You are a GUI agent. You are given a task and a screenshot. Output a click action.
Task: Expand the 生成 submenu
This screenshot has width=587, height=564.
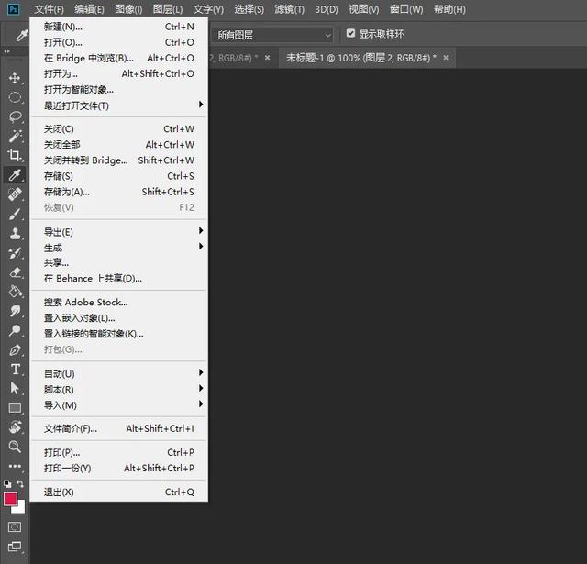pyautogui.click(x=119, y=248)
